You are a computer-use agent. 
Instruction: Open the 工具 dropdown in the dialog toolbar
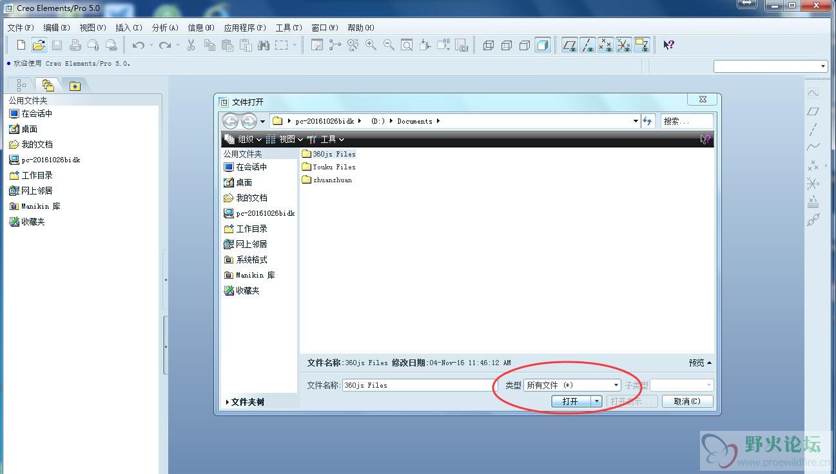point(326,139)
